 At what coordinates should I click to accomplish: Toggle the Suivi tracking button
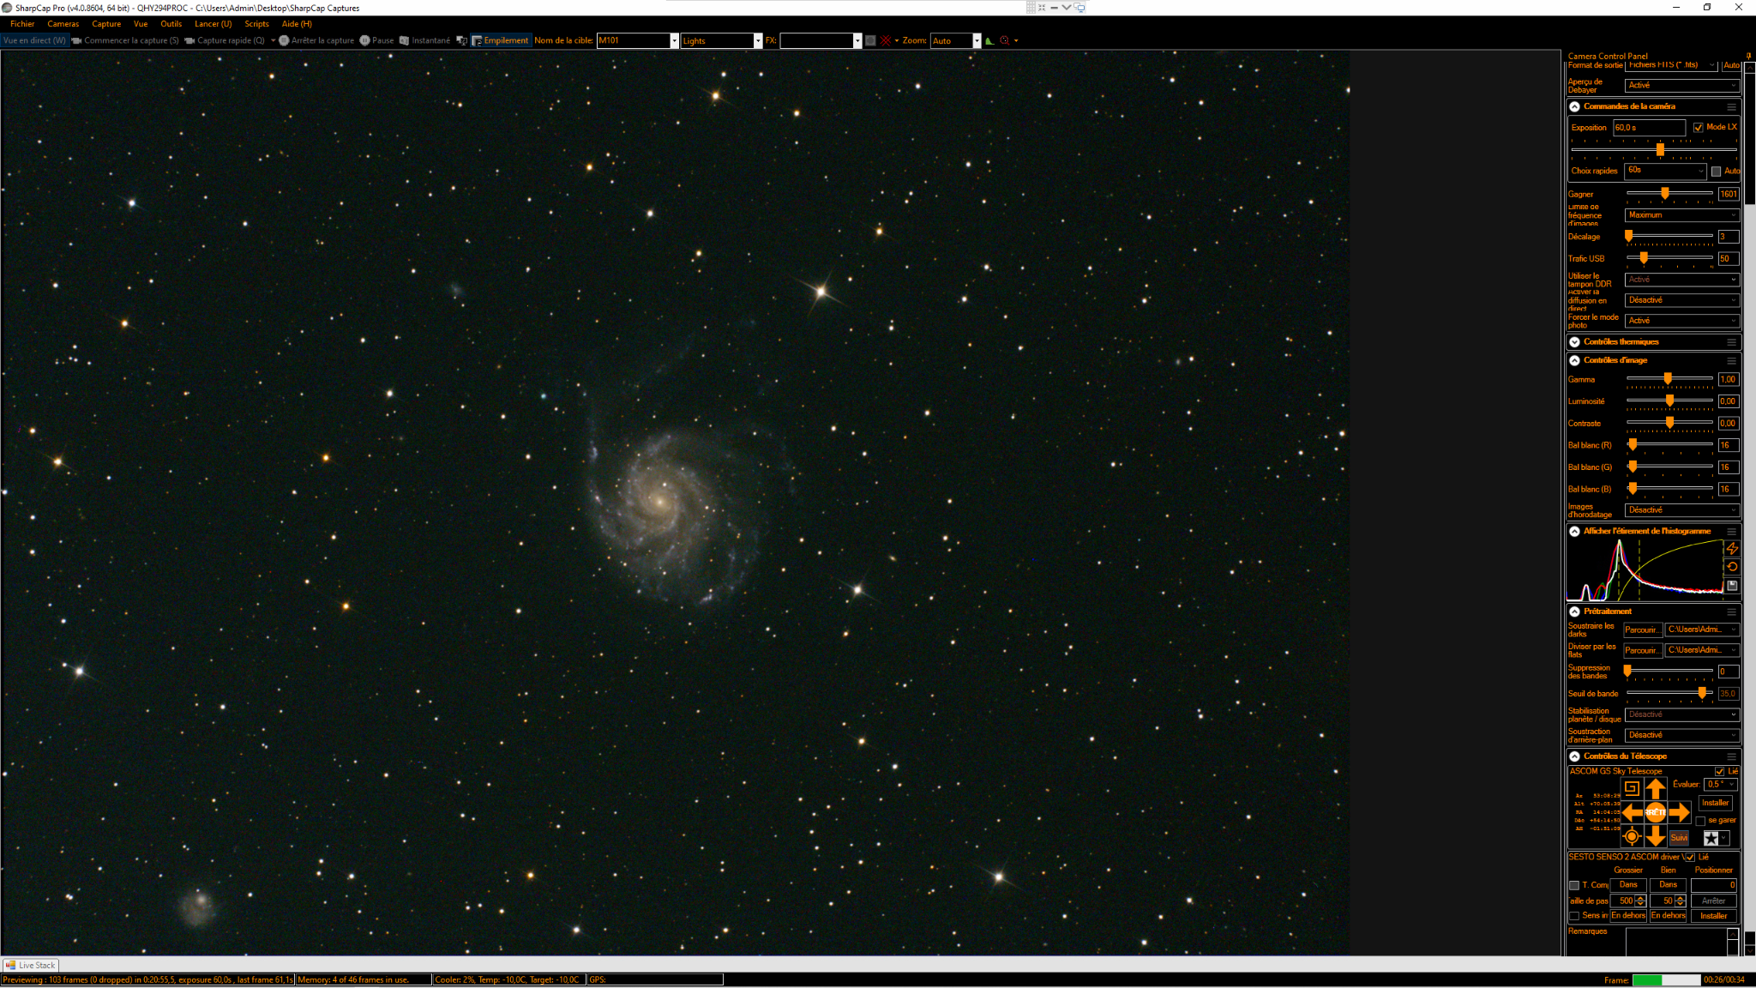tap(1679, 838)
